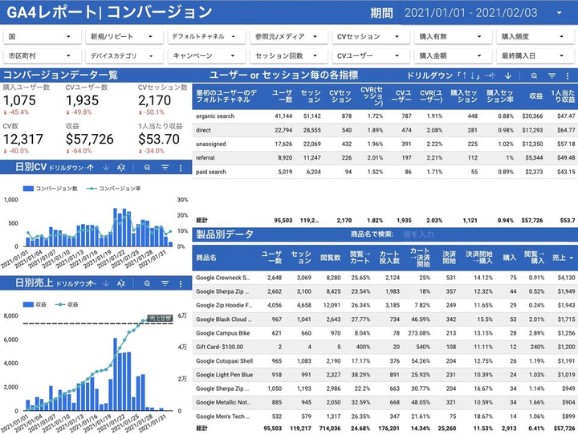The height and width of the screenshot is (435, 578).
Task: Expand the デバイスカテゴリ dropdown filter
Action: pyautogui.click(x=124, y=56)
